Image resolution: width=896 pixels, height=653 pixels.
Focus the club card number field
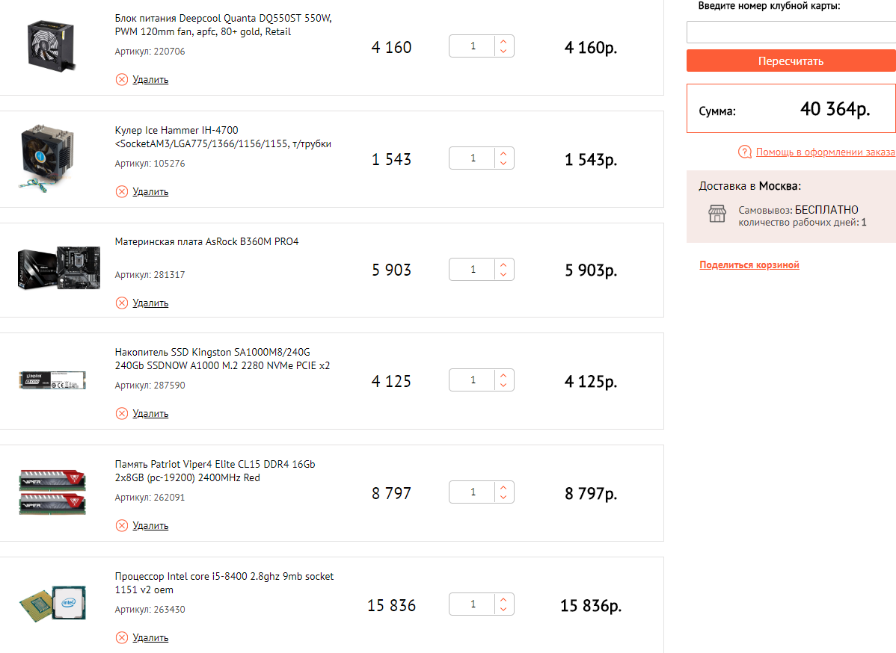[x=791, y=32]
